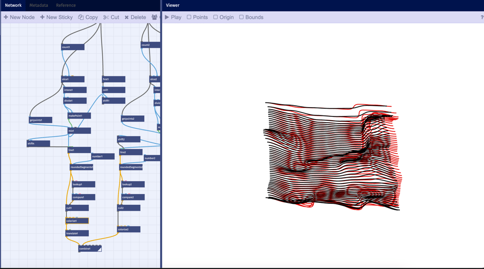
Task: Select the slice1 node
Action: click(x=73, y=79)
